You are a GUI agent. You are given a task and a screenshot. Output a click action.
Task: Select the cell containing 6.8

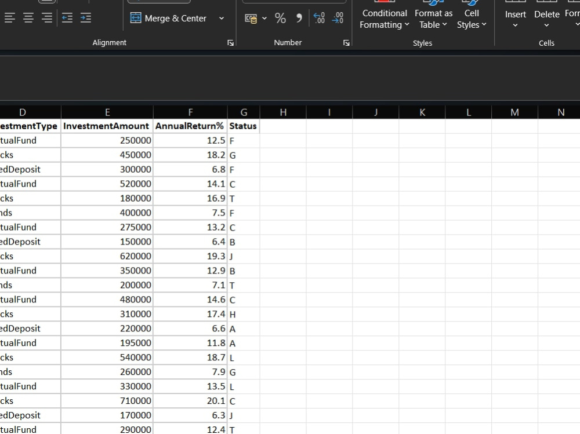(x=190, y=169)
